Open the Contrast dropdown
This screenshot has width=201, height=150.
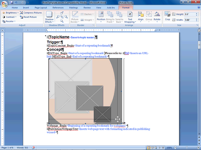pyautogui.click(x=9, y=17)
